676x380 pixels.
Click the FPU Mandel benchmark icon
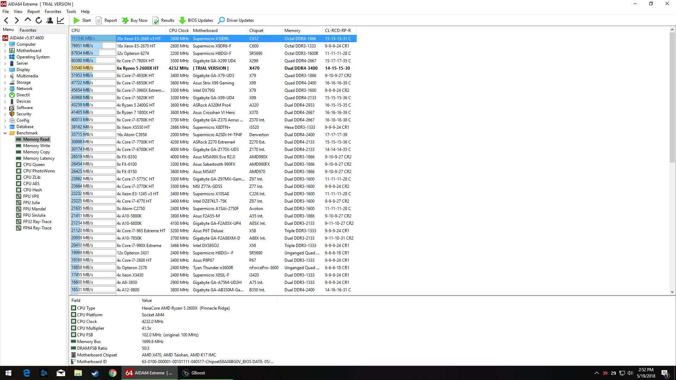click(x=19, y=209)
